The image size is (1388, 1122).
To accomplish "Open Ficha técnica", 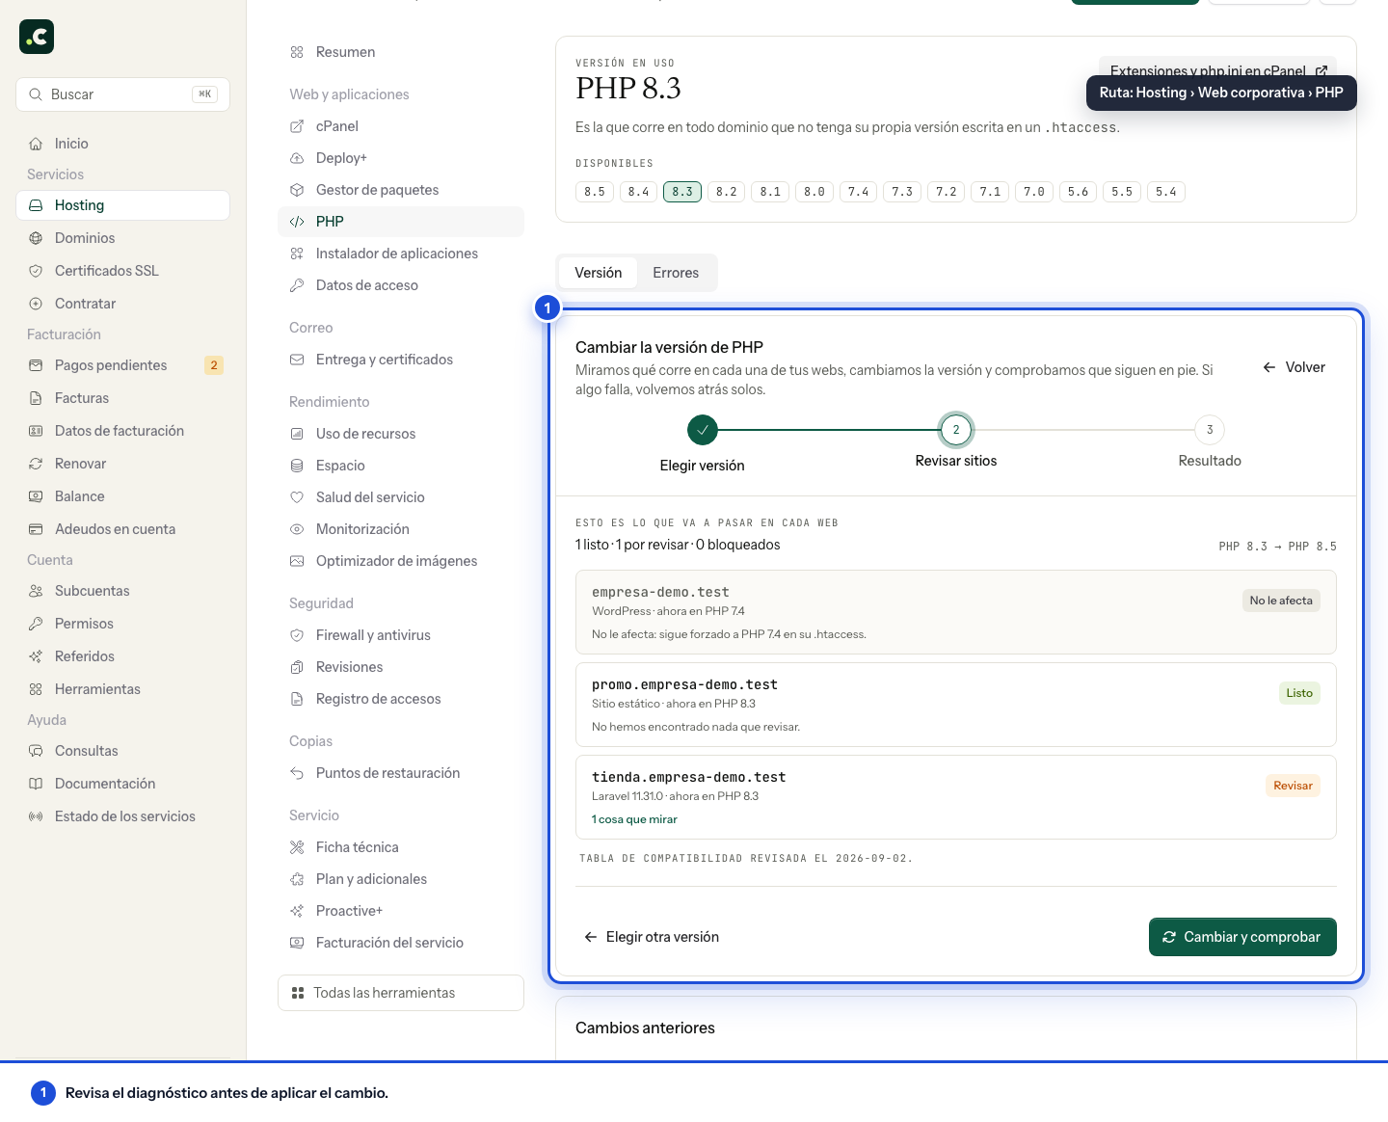I will [401, 847].
